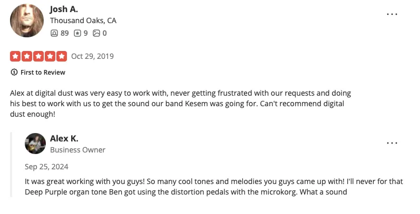This screenshot has width=420, height=214.
Task: Click the Oct 29, 2019 review date
Action: pyautogui.click(x=92, y=56)
